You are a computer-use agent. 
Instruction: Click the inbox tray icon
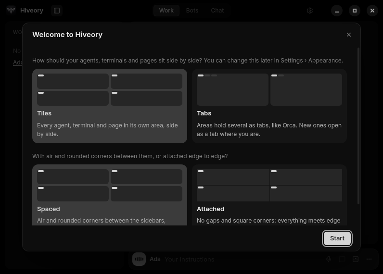click(356, 259)
